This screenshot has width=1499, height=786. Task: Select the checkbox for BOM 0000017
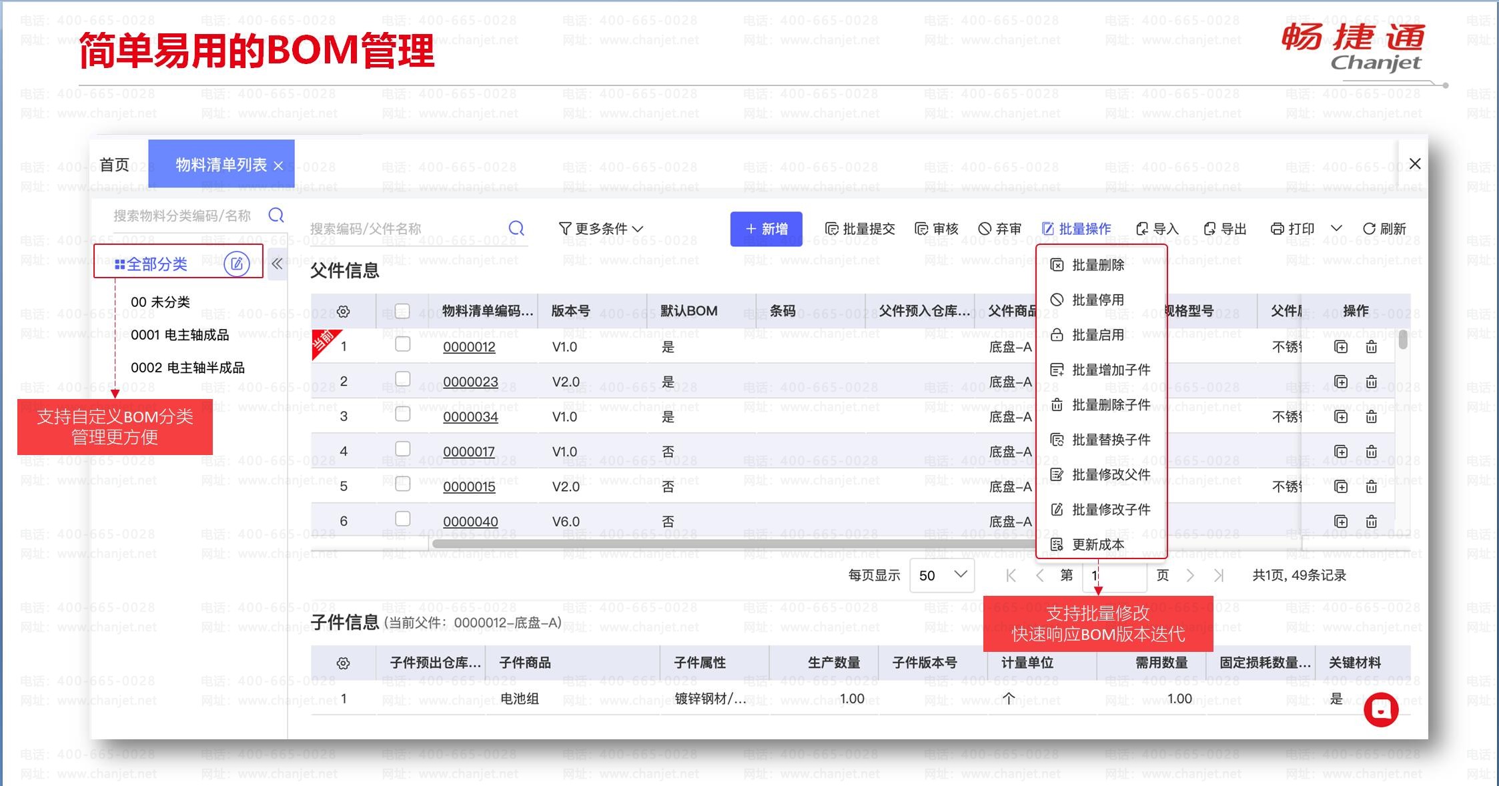click(x=402, y=449)
